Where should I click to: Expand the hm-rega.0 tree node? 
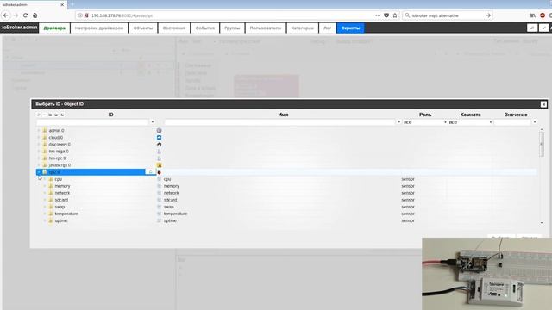point(39,152)
